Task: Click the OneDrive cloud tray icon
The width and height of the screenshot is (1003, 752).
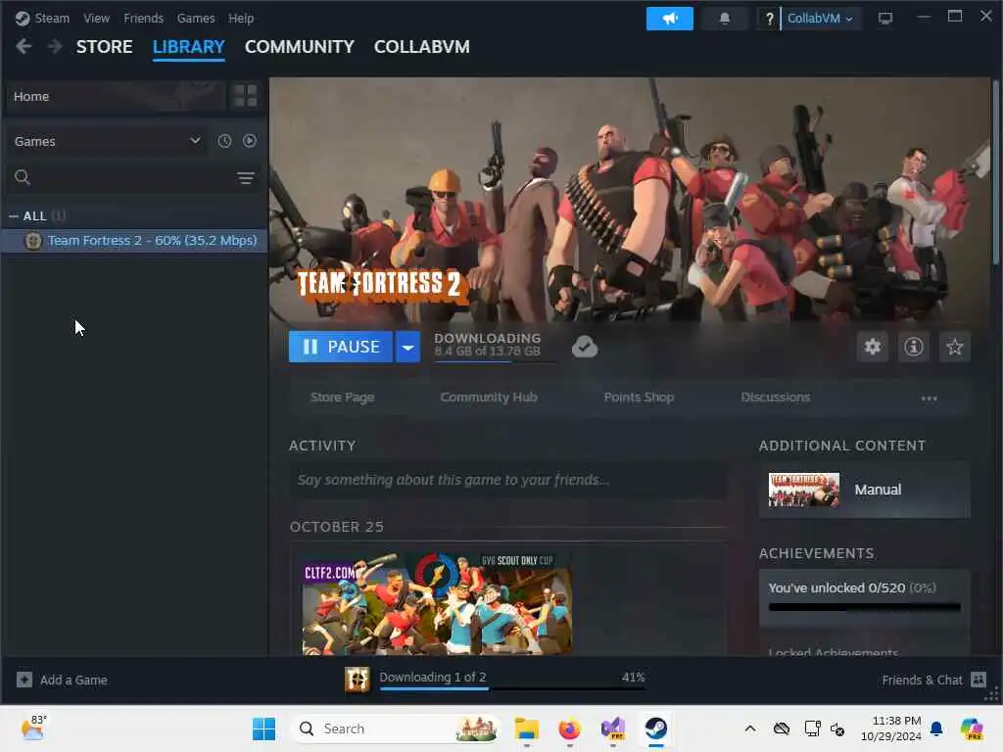Action: point(781,728)
